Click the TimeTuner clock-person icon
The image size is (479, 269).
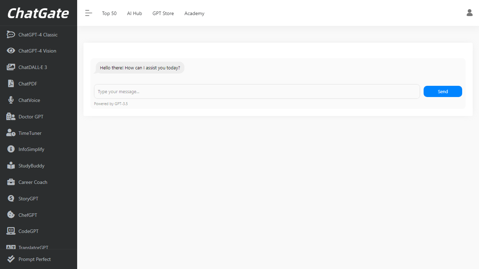pos(11,133)
